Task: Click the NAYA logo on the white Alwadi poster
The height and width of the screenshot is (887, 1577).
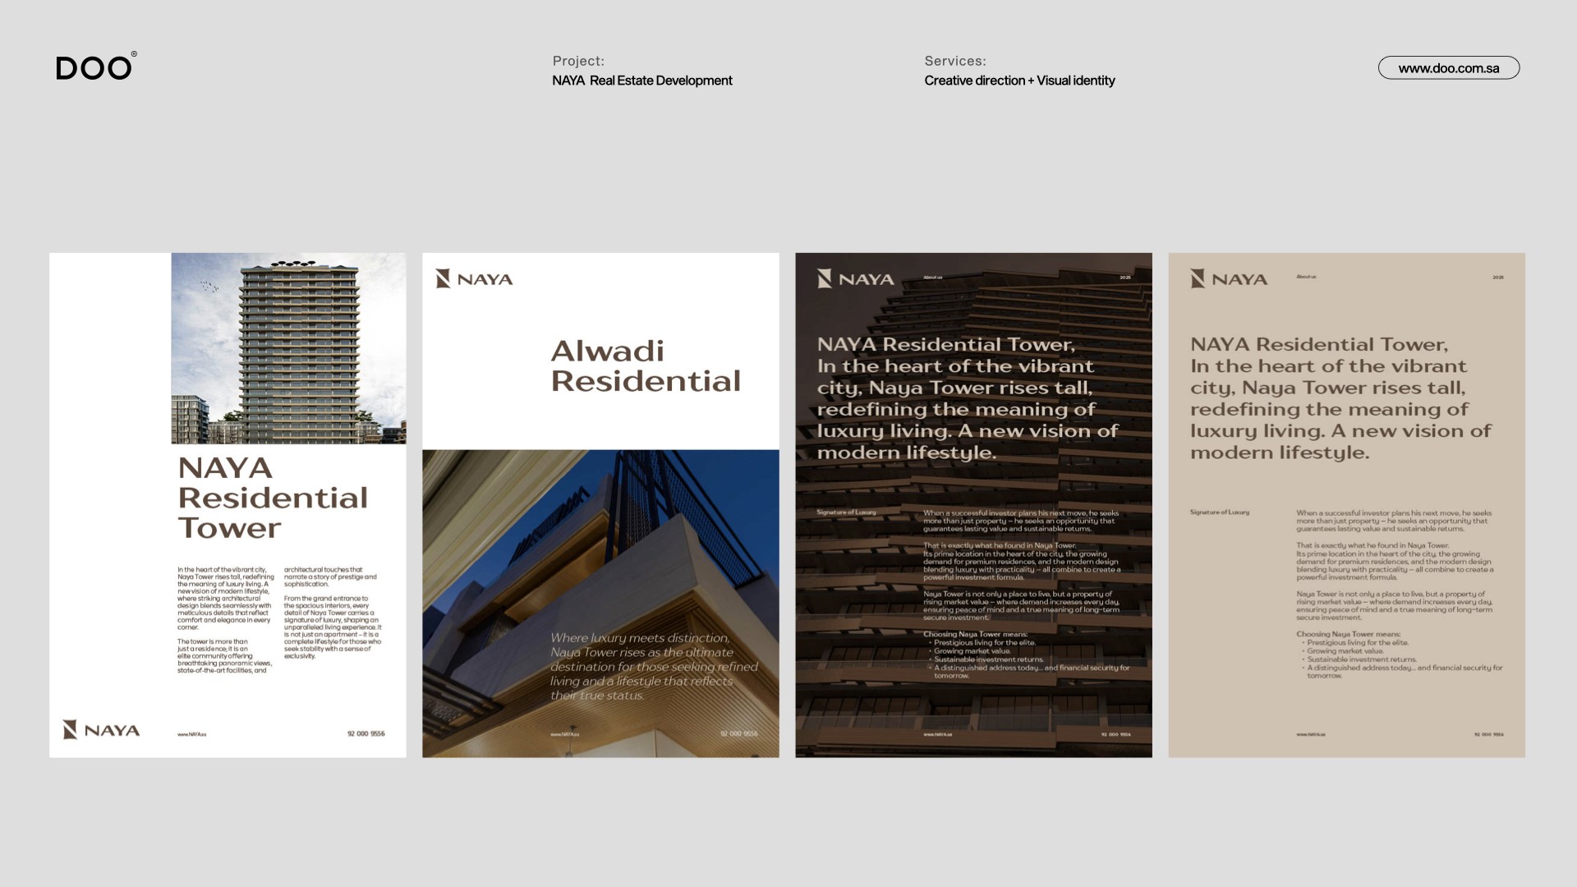Action: [x=474, y=279]
